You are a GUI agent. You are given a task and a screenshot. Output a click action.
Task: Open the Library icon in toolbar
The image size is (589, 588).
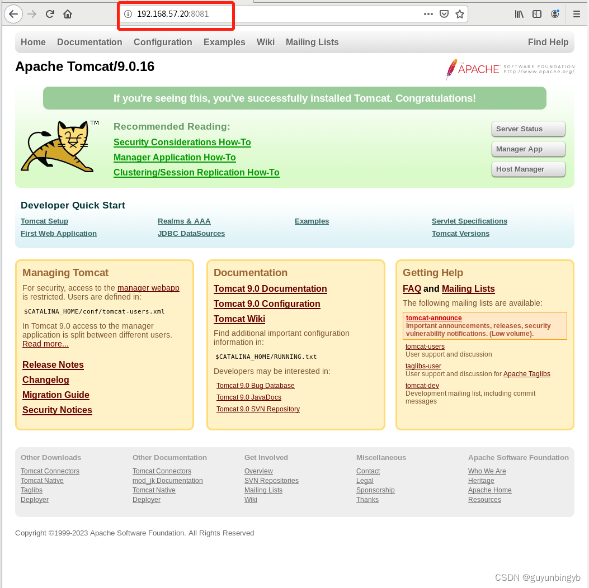pyautogui.click(x=519, y=15)
